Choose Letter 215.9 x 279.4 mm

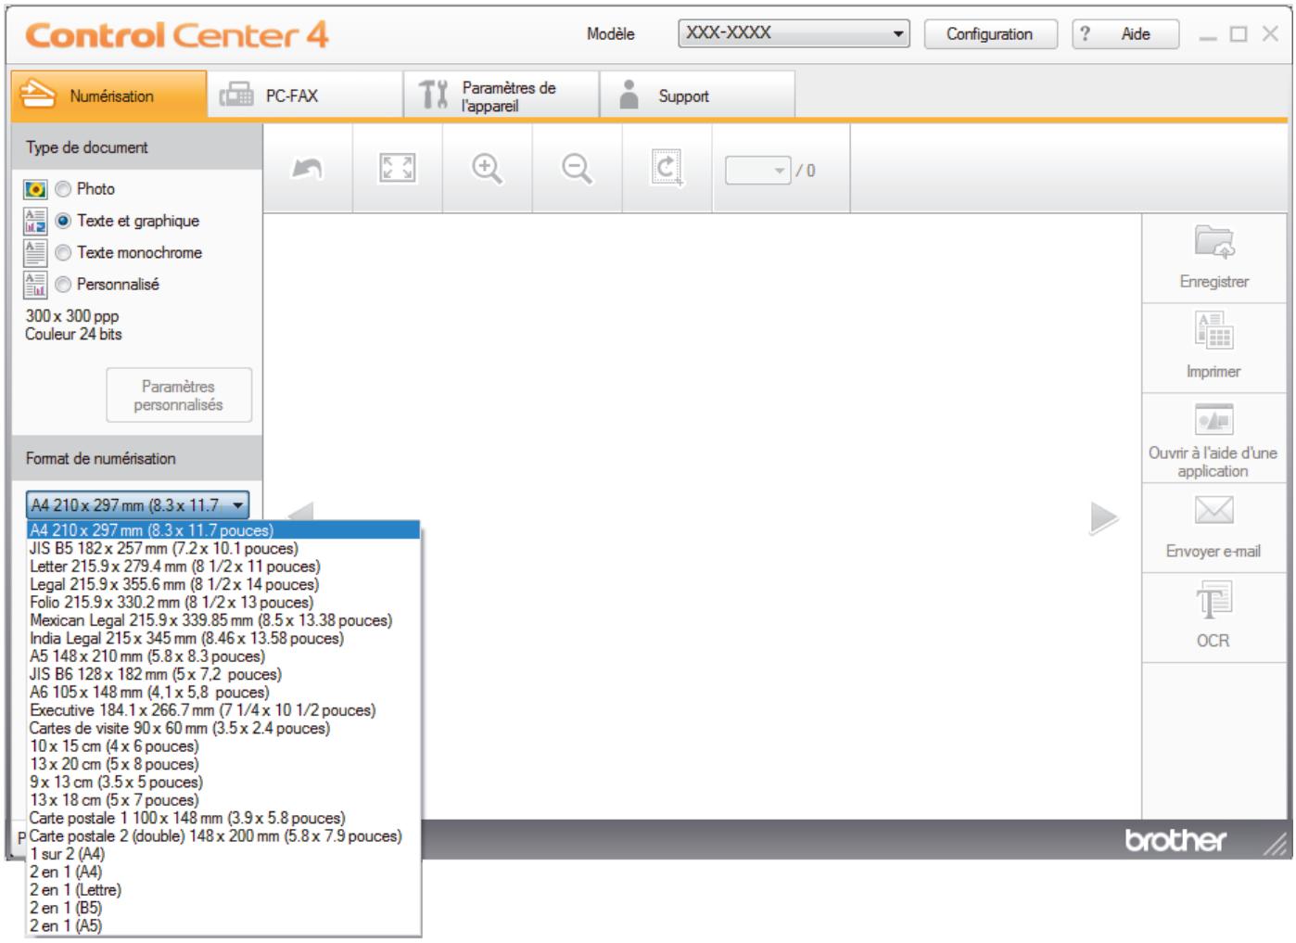[x=223, y=567]
